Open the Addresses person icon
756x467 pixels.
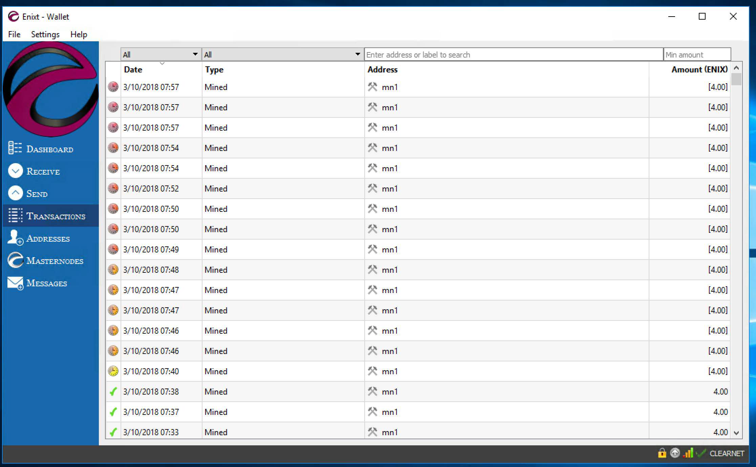15,238
